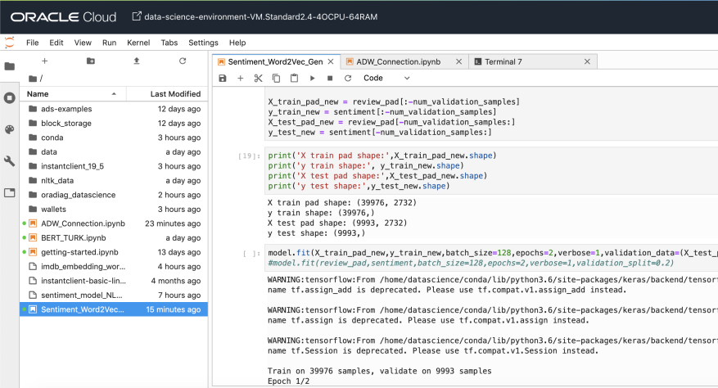The image size is (718, 388).
Task: Open the Kernel menu
Action: 138,43
